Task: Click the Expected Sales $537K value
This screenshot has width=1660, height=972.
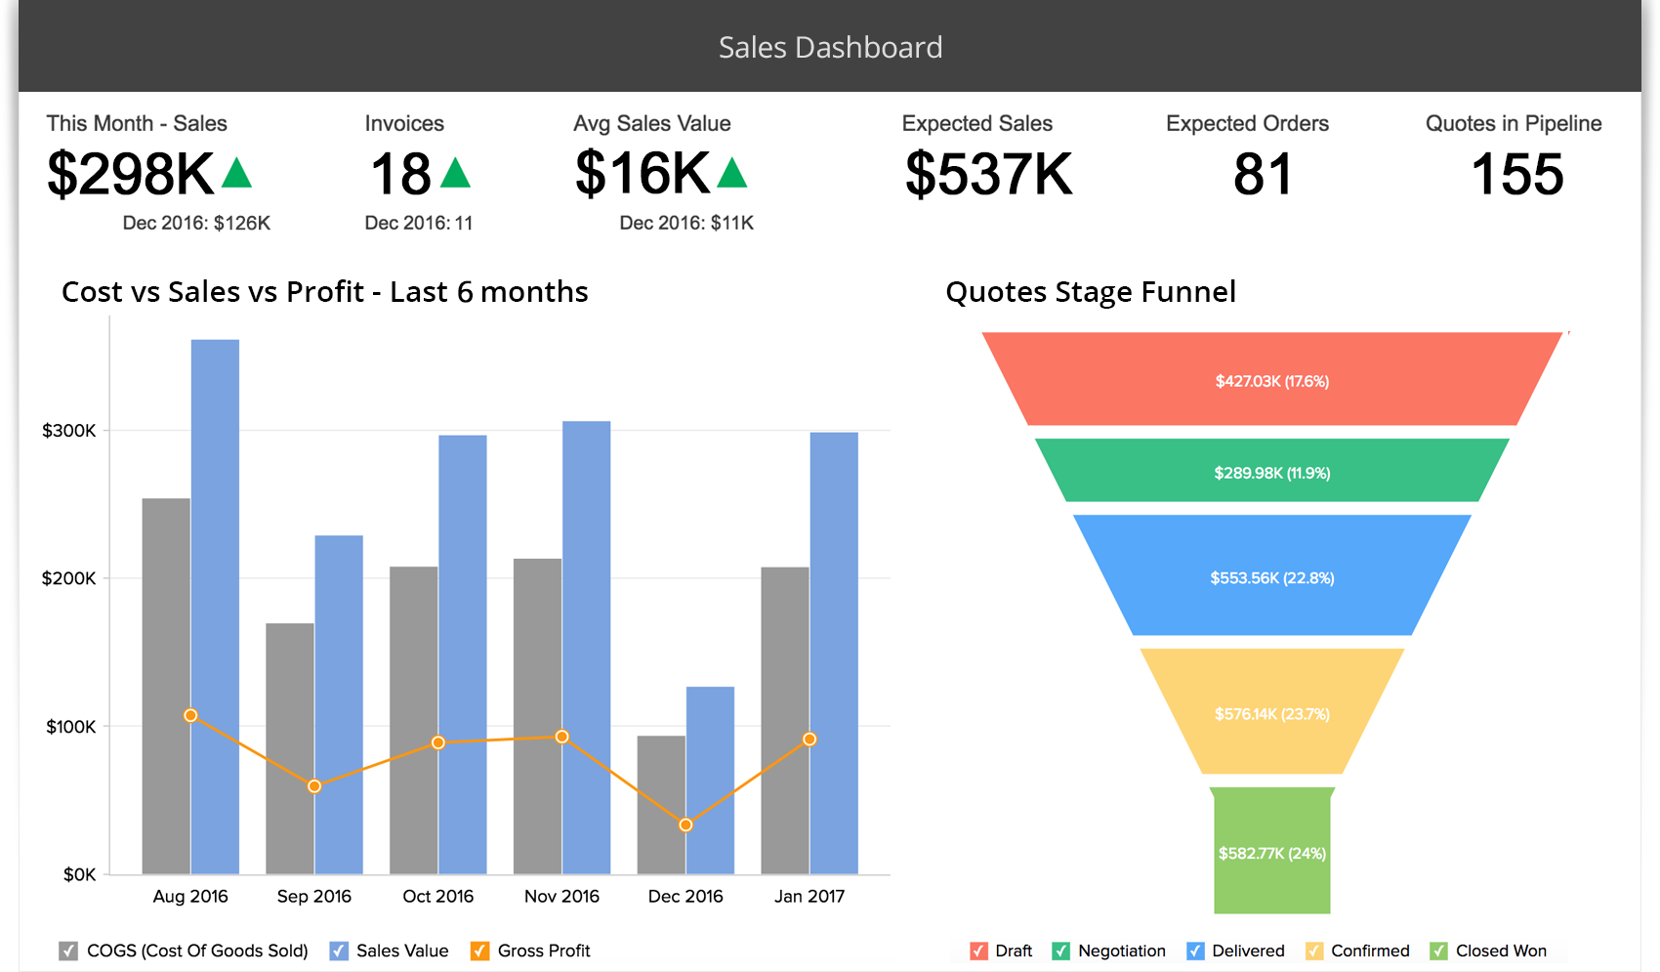Action: click(x=988, y=176)
